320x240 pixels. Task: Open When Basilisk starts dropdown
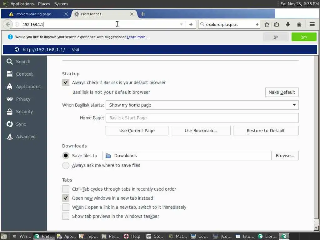(x=202, y=105)
